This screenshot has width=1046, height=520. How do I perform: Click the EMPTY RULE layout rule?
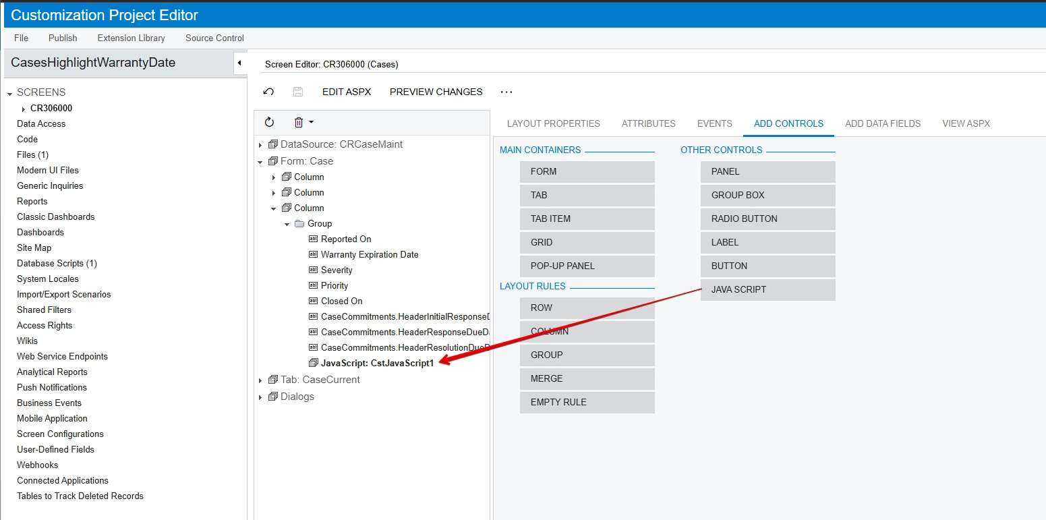[587, 402]
